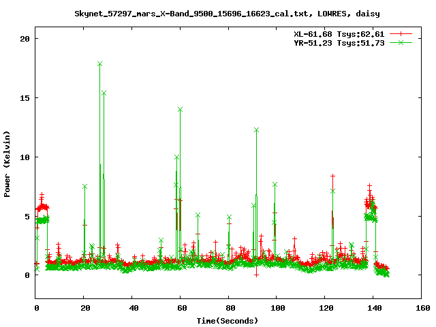
Task: Click x-axis tick label 100
Action: click(x=278, y=308)
